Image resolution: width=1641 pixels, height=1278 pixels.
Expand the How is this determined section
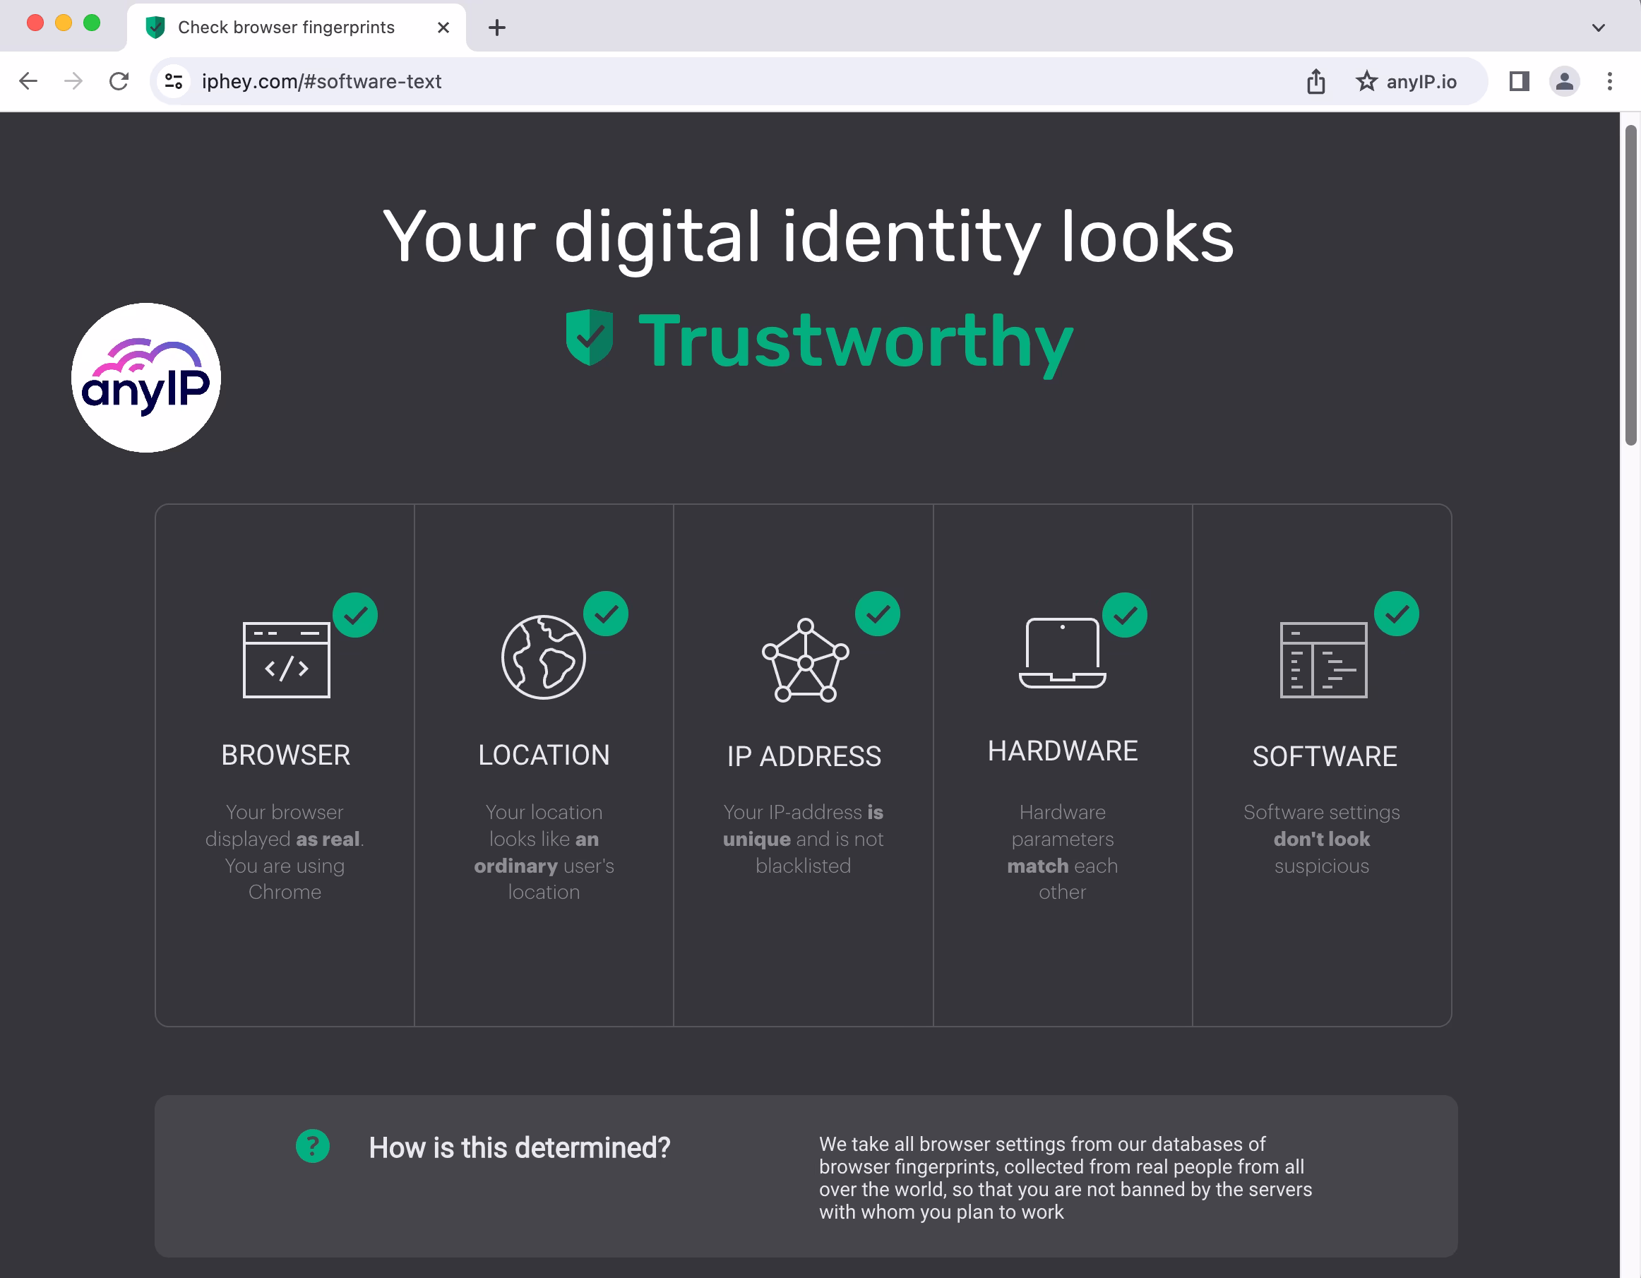click(x=519, y=1147)
